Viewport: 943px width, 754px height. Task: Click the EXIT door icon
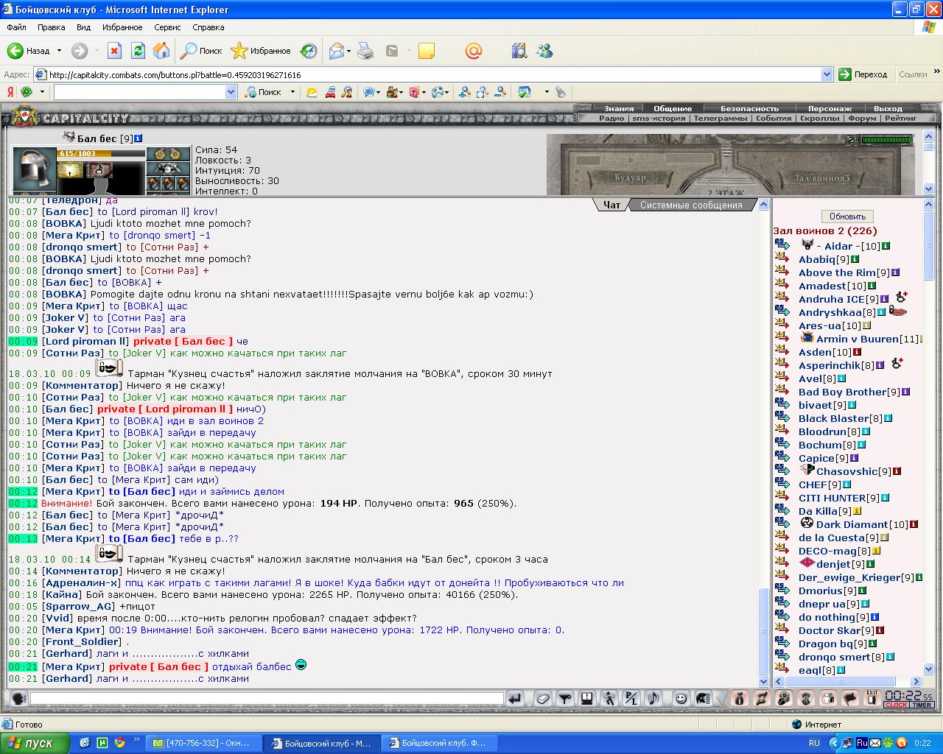[x=872, y=698]
